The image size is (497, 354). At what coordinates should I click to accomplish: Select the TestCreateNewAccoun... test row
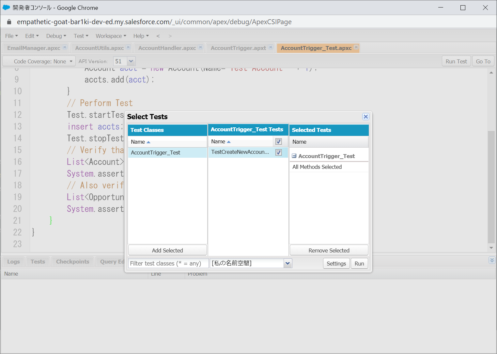248,152
